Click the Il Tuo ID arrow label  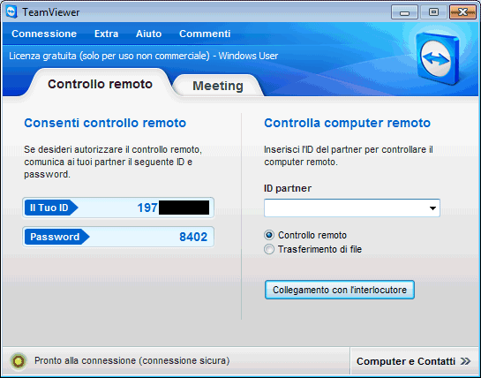coord(51,208)
